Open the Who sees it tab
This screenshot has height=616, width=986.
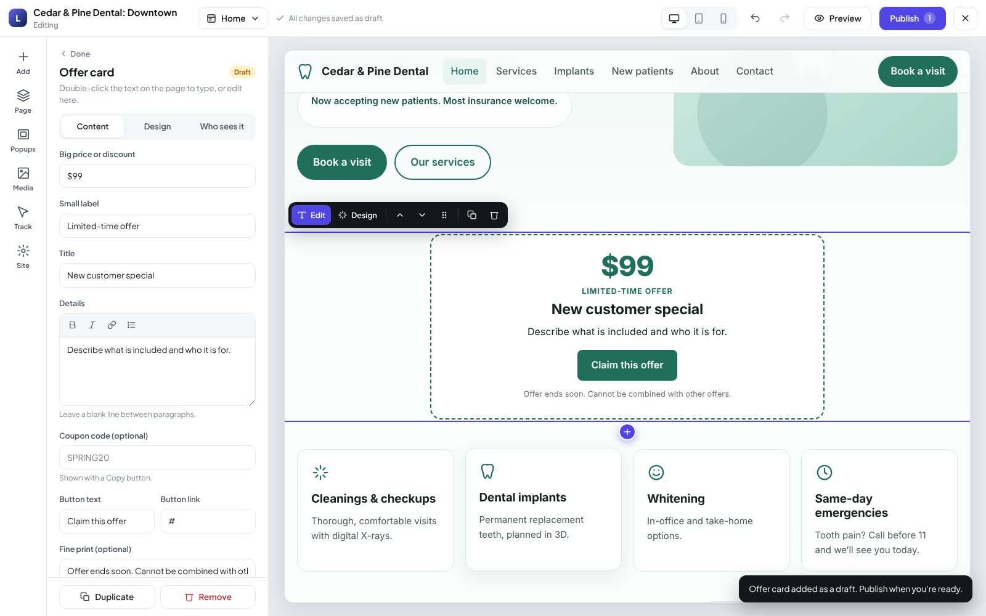pyautogui.click(x=222, y=126)
